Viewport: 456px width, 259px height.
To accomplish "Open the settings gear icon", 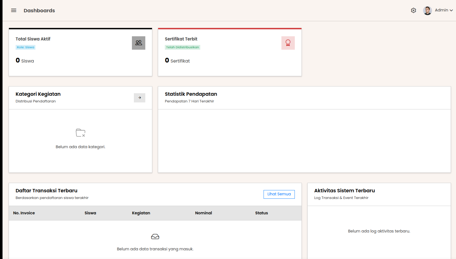I will click(414, 10).
